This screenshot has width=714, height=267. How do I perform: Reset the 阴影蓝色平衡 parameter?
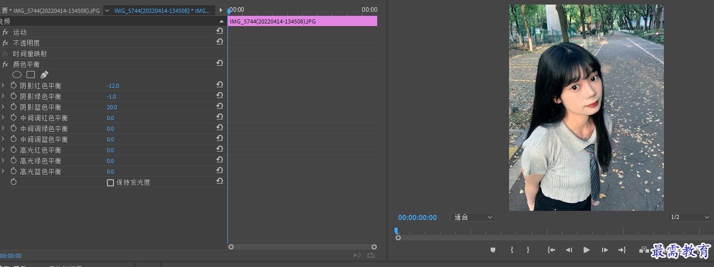coord(219,106)
